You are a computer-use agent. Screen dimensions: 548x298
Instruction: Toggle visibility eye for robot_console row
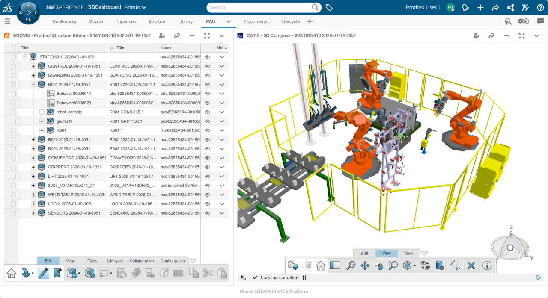pos(208,112)
